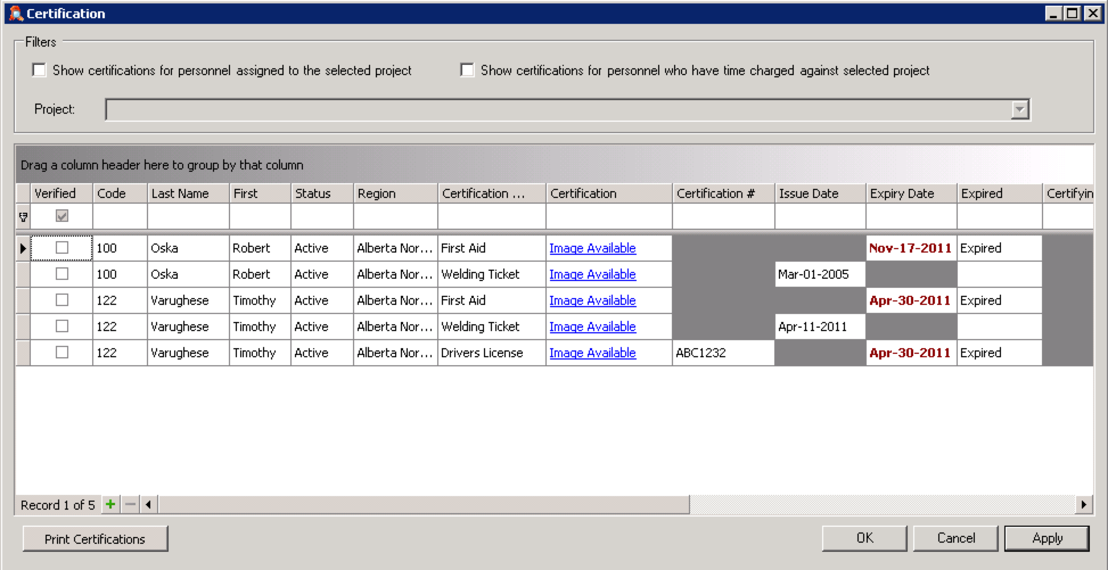Viewport: 1108px width, 570px height.
Task: Click the scroll left arrow icon
Action: tap(149, 505)
